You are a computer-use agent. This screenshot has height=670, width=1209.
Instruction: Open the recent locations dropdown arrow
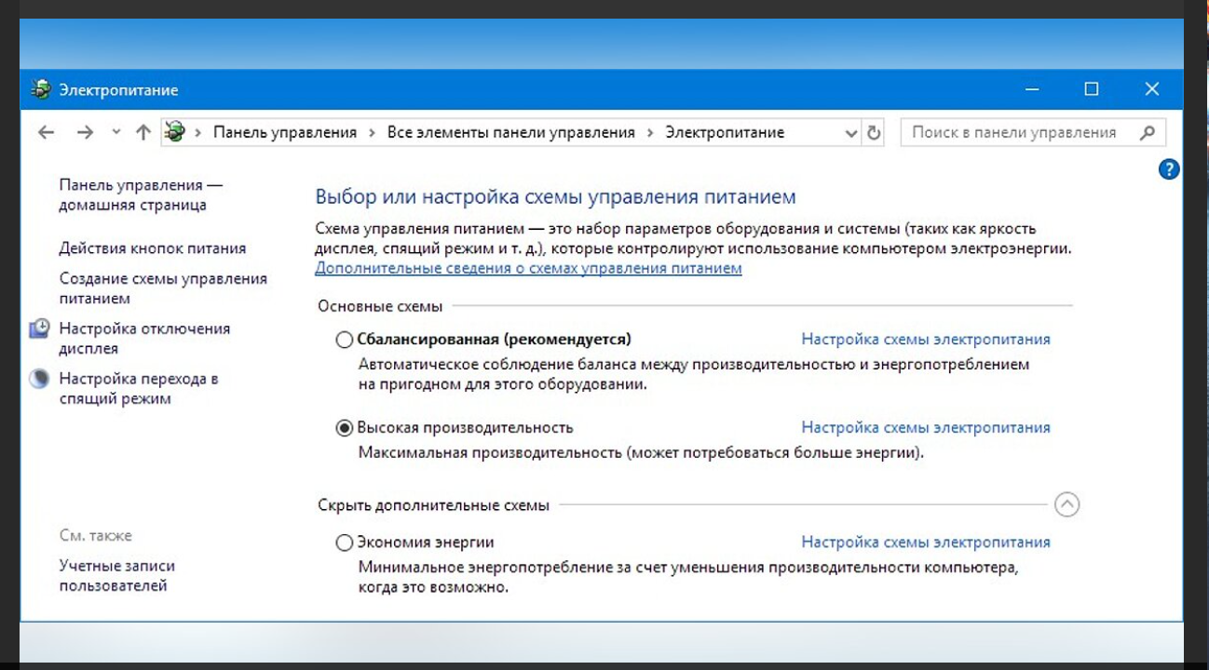[x=115, y=132]
